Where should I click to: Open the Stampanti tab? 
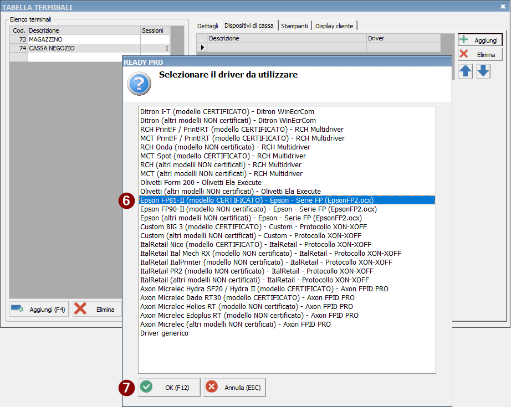coord(294,26)
